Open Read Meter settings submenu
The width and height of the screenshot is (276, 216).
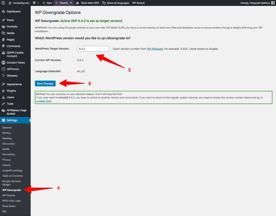9,206
